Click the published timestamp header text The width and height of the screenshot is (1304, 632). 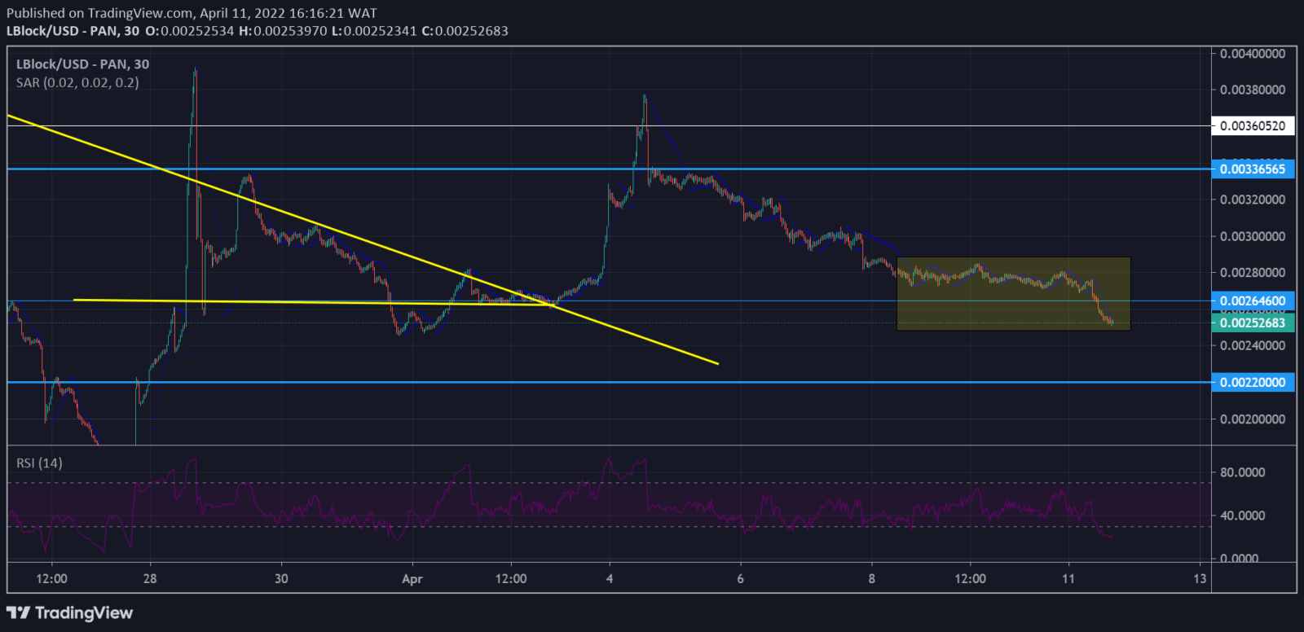(x=192, y=13)
